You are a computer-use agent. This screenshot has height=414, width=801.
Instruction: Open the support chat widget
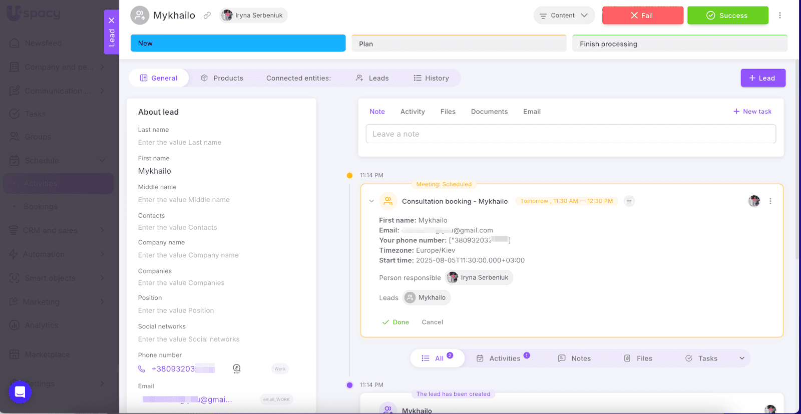click(x=20, y=391)
